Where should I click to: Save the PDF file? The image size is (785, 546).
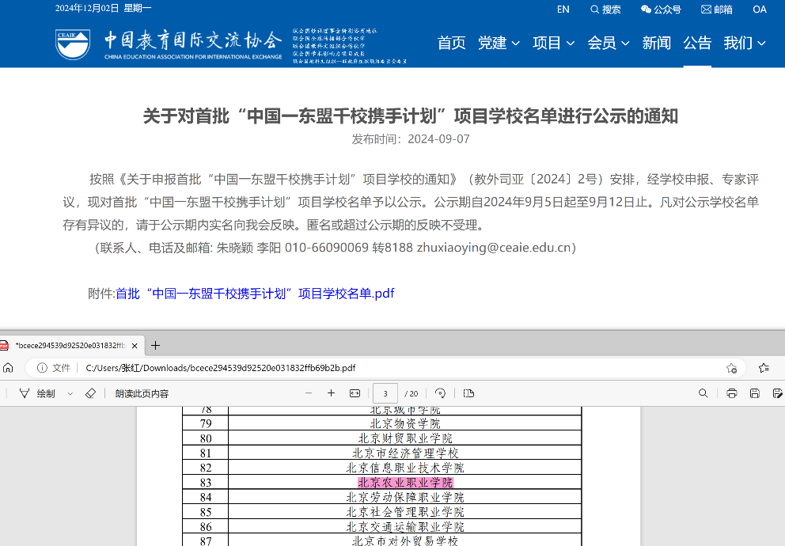click(755, 393)
